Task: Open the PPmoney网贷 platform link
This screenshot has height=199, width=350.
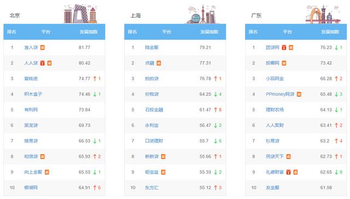Action: point(280,94)
